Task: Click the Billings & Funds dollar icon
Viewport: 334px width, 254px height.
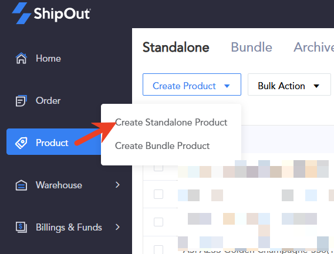Action: click(x=21, y=227)
